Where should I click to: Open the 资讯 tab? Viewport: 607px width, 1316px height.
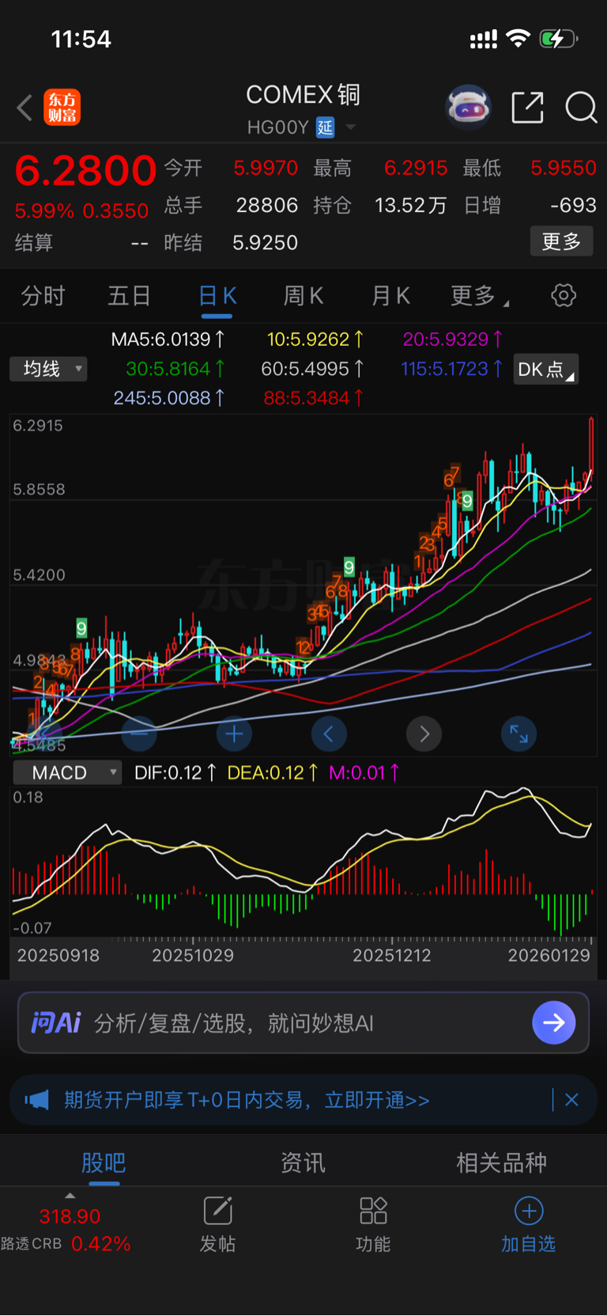click(303, 1162)
